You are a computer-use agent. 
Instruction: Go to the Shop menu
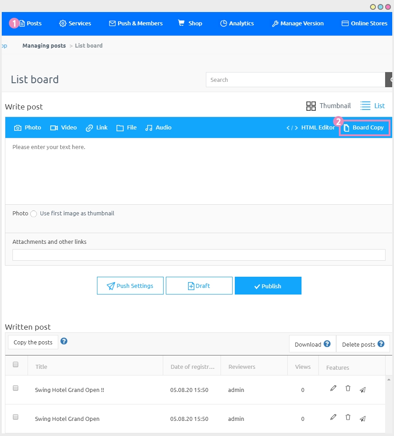click(190, 23)
